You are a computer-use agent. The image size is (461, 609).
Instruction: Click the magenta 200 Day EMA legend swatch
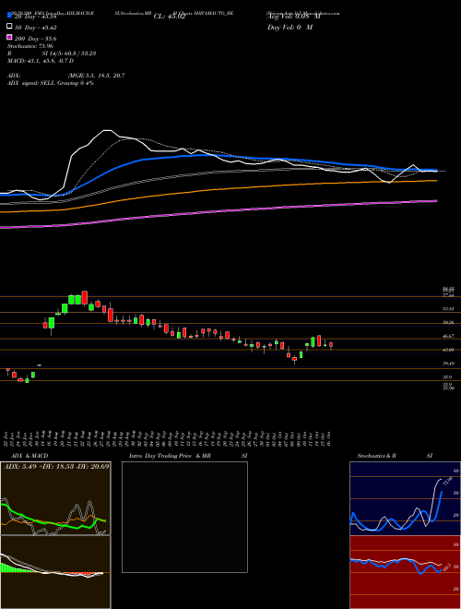point(10,38)
